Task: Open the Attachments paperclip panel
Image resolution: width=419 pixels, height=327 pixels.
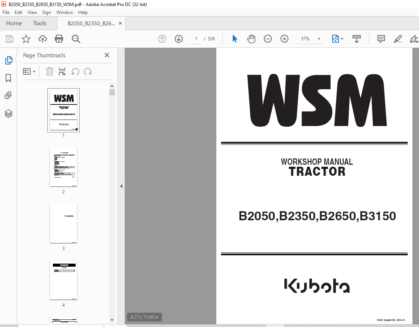Action: (x=8, y=95)
